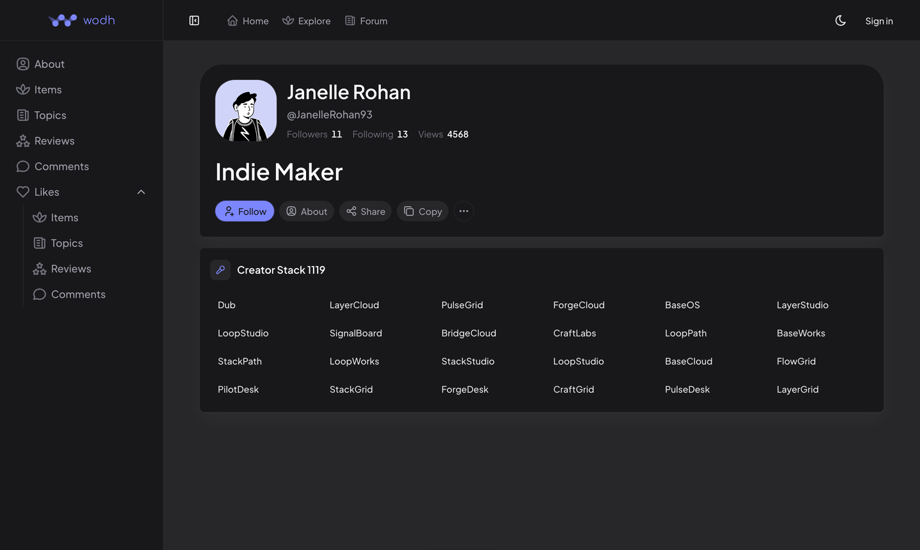Click the wodh logo icon
This screenshot has width=920, height=550.
pyautogui.click(x=63, y=20)
